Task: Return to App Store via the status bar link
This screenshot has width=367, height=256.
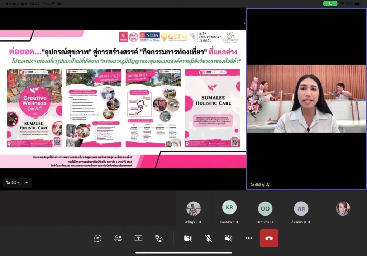Action: (x=15, y=3)
